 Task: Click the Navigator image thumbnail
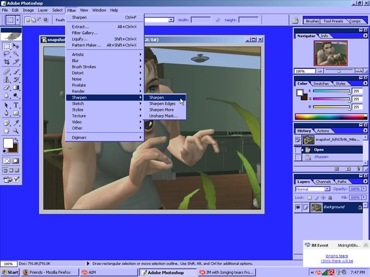pyautogui.click(x=331, y=53)
